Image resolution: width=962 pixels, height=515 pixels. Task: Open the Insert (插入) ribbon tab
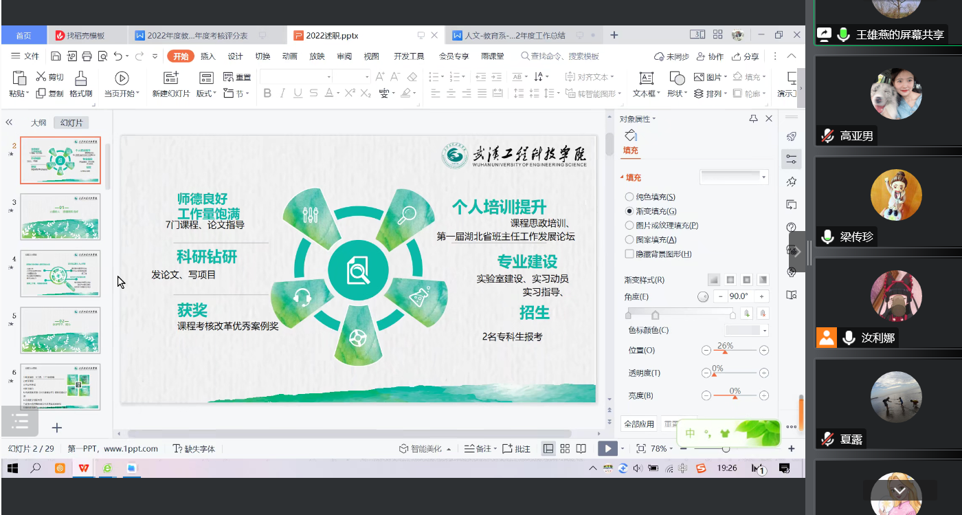[x=208, y=56]
